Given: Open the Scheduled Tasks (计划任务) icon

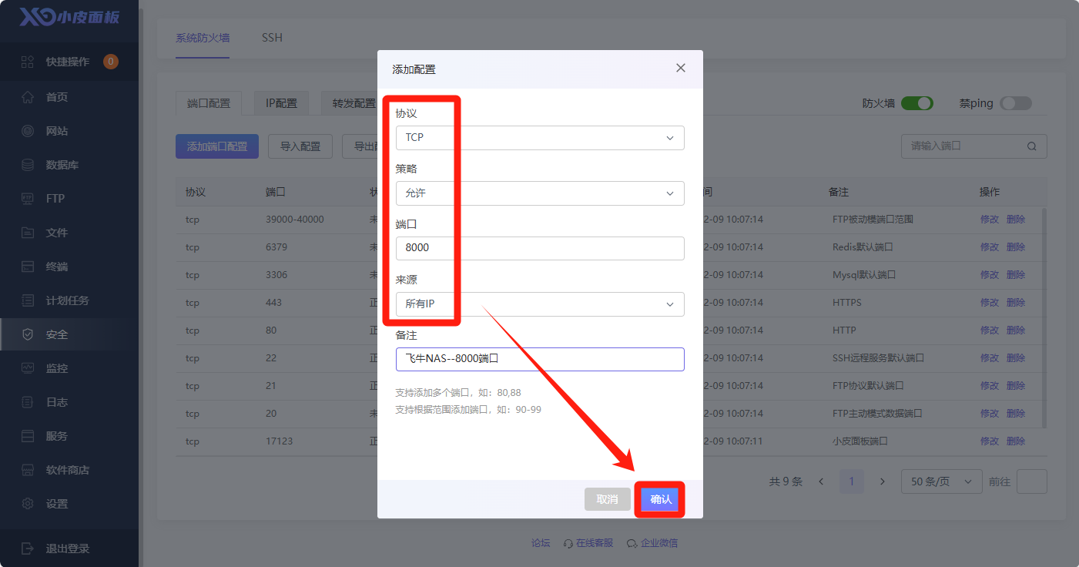Looking at the screenshot, I should [x=28, y=300].
